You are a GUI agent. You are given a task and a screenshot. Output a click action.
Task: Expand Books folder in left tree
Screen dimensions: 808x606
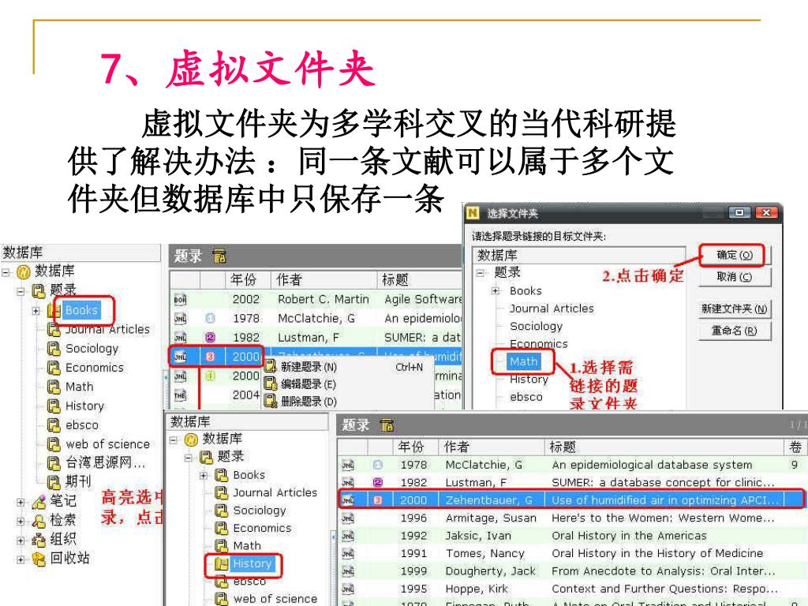pos(36,311)
